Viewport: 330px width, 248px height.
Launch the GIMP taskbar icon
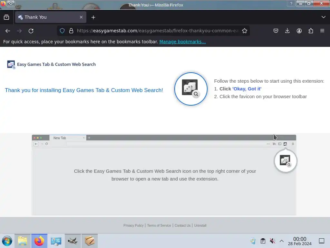click(73, 241)
